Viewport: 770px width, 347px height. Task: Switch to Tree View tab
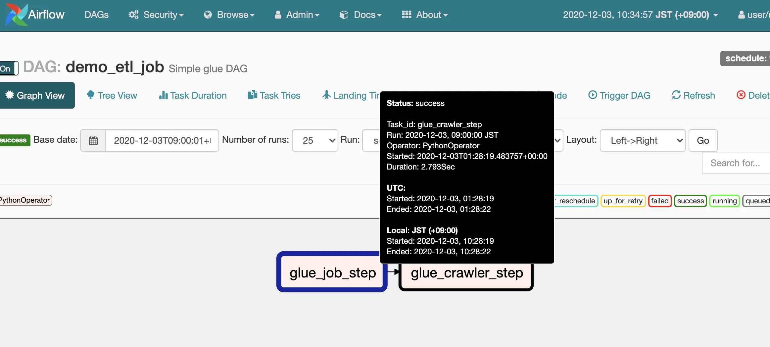(112, 95)
